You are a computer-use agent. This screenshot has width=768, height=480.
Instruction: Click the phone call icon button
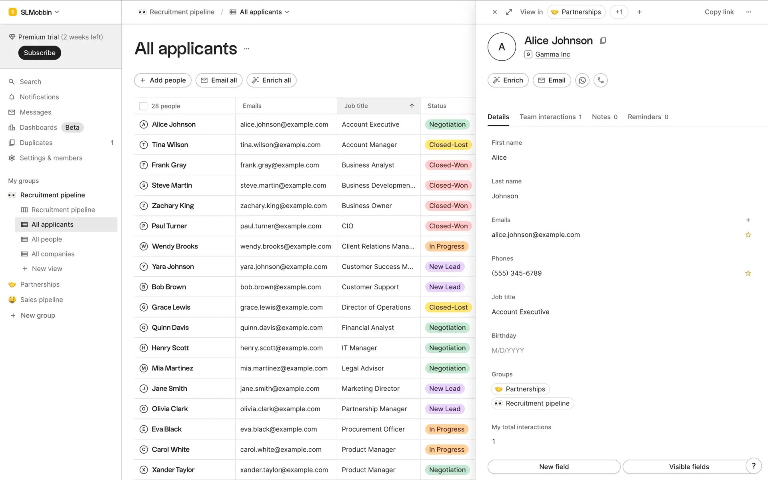tap(600, 80)
